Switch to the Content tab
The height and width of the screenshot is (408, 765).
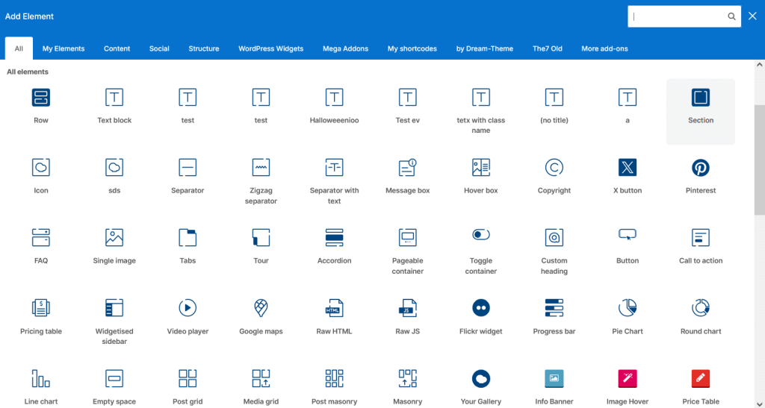pyautogui.click(x=117, y=48)
